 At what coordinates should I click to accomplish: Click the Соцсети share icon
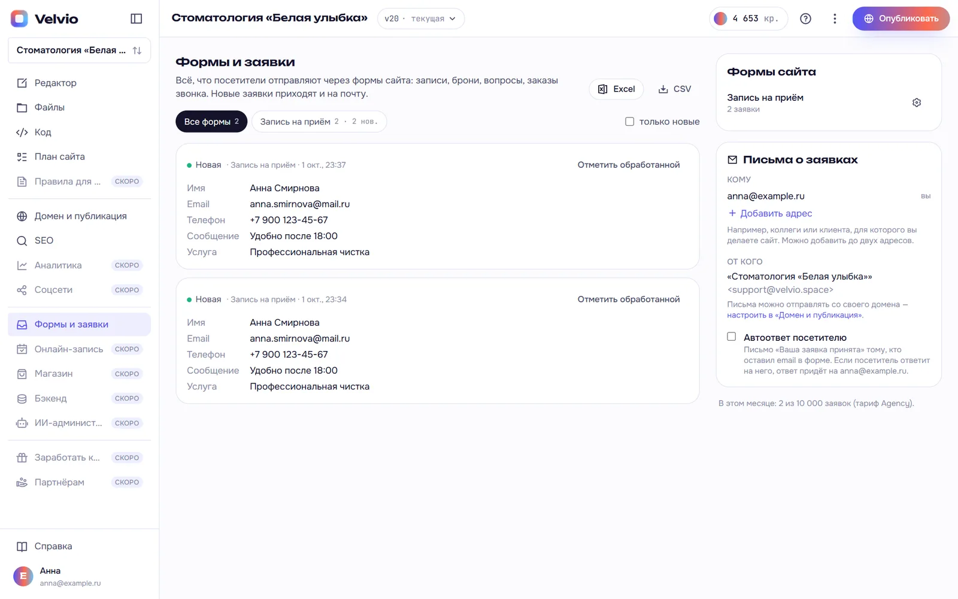[22, 290]
